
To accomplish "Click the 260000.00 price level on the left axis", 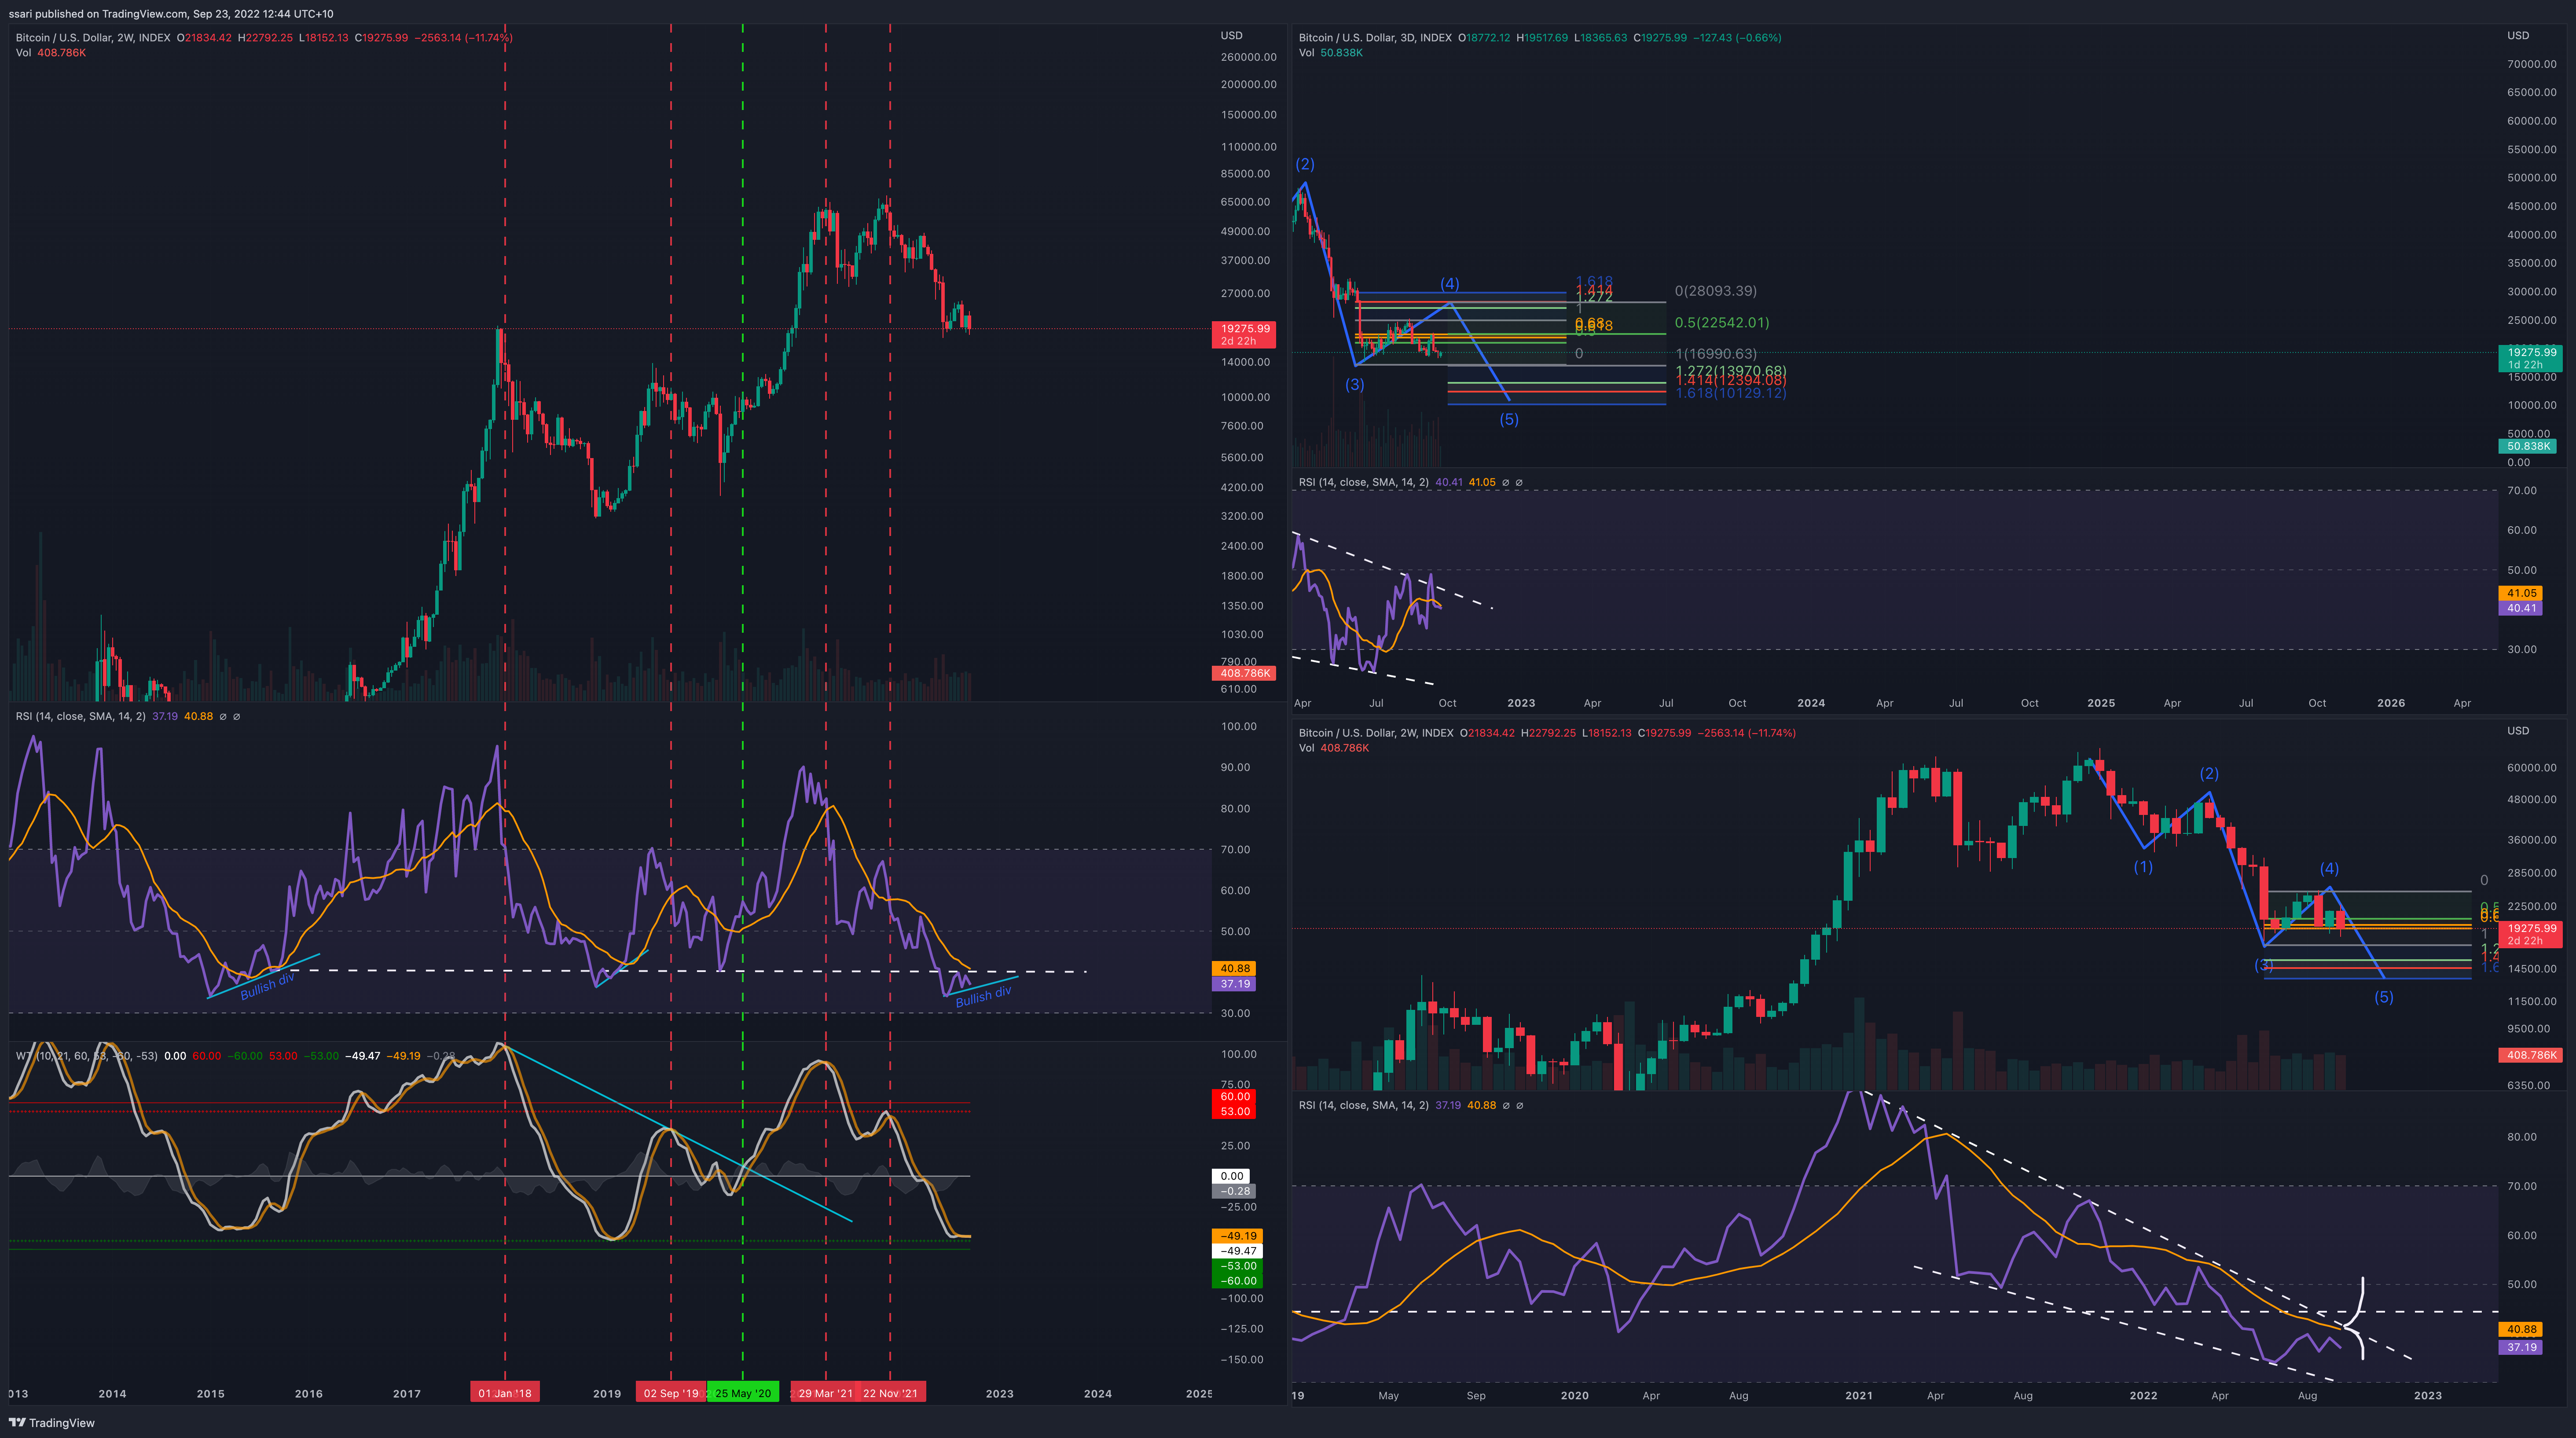I will pos(1248,58).
